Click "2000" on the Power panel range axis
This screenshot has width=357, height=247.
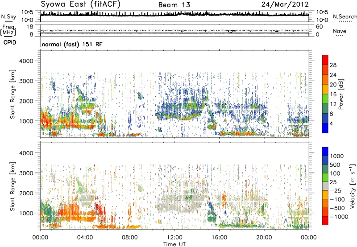tap(26, 101)
